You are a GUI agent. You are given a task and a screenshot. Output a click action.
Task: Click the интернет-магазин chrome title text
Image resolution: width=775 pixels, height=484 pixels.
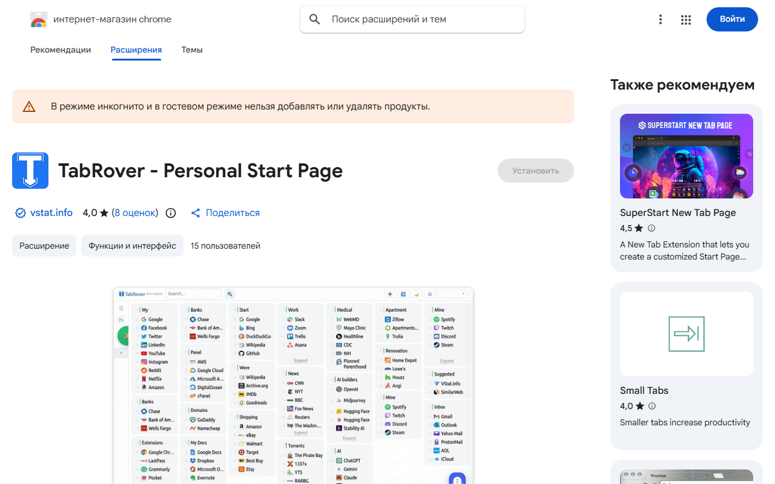[112, 19]
